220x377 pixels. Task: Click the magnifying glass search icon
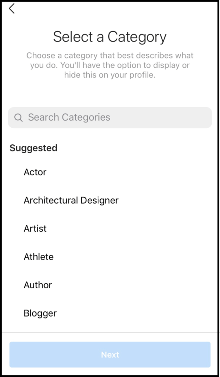(x=18, y=117)
